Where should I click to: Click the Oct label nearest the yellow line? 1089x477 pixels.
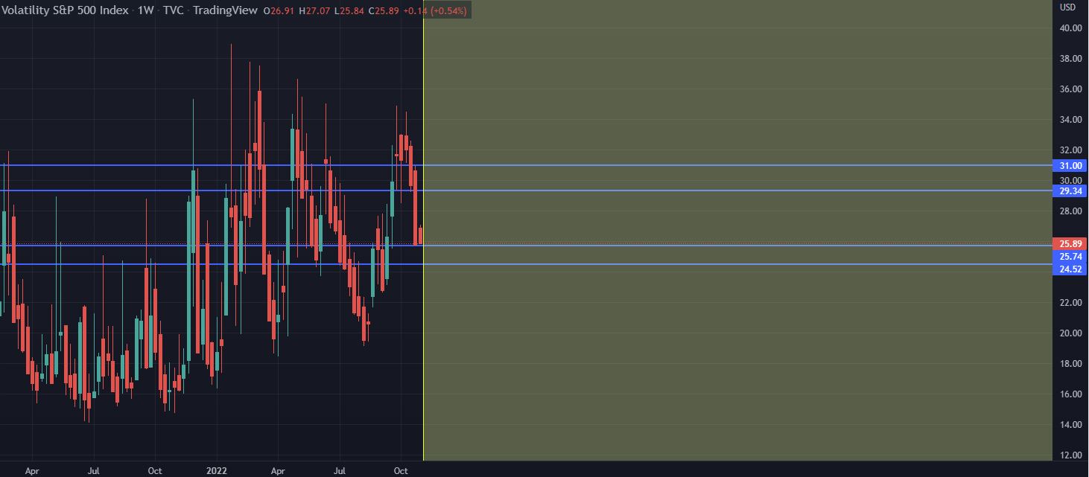400,471
